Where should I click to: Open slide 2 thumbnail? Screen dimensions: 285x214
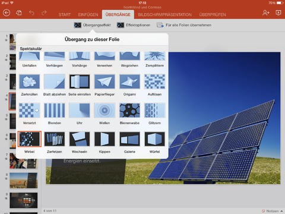click(x=12, y=62)
